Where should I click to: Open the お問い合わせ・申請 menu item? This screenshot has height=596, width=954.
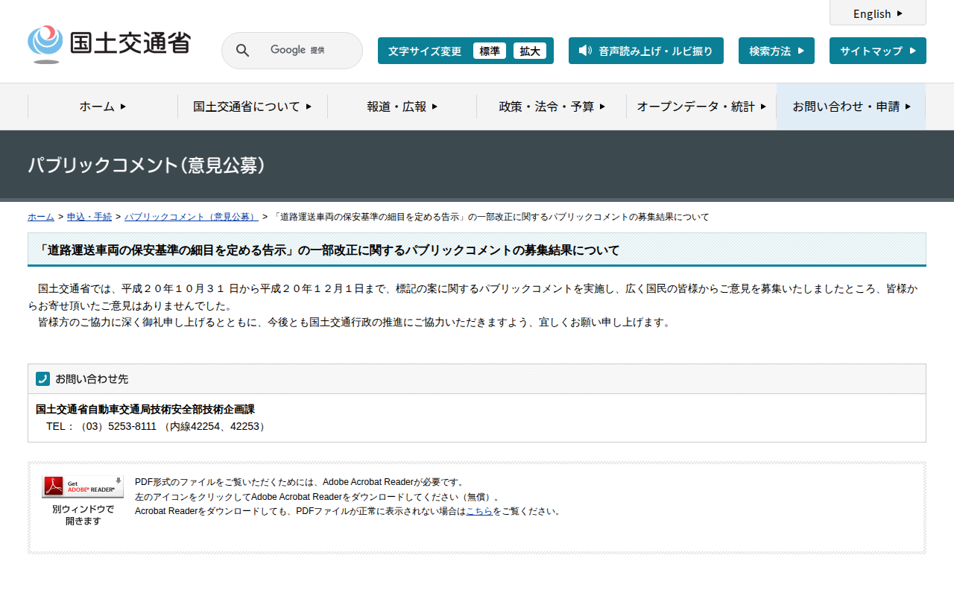coord(850,107)
